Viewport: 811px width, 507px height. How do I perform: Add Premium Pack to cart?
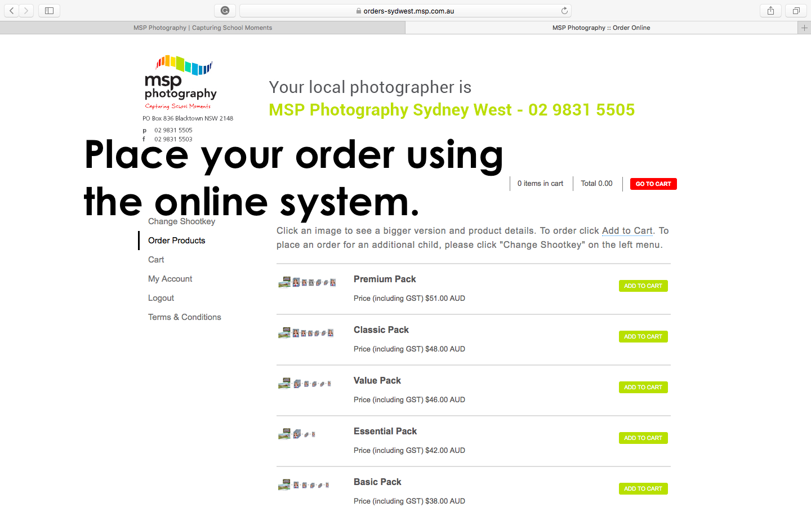(x=643, y=286)
